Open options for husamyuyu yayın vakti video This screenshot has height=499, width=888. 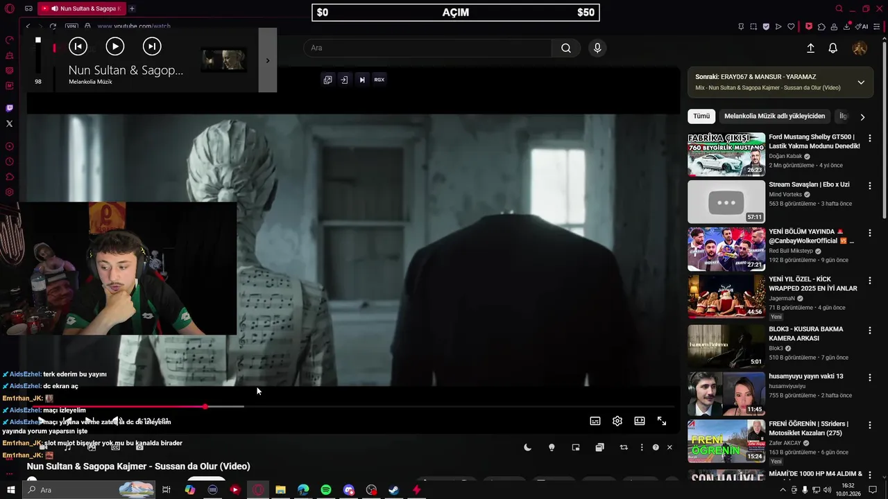[870, 378]
